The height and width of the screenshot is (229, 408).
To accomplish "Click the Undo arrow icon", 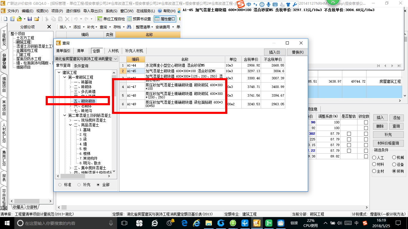I will click(76, 19).
